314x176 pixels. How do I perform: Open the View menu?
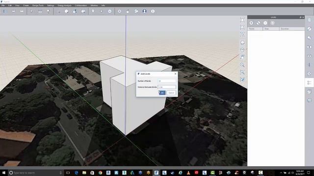[17, 5]
